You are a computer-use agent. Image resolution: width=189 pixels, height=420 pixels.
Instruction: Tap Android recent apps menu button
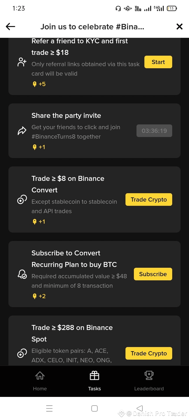tap(49, 408)
